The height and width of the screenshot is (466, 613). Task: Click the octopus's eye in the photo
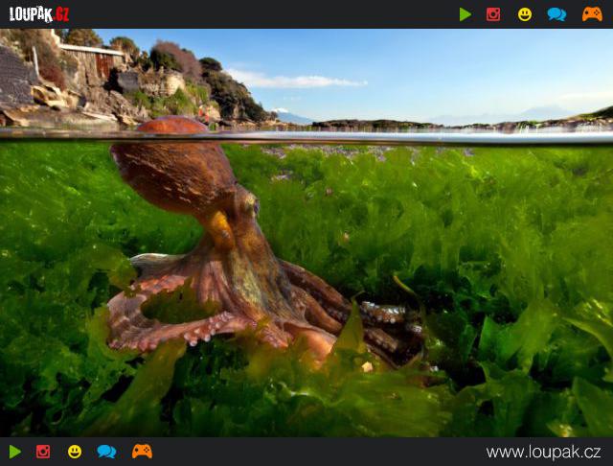coord(251,204)
